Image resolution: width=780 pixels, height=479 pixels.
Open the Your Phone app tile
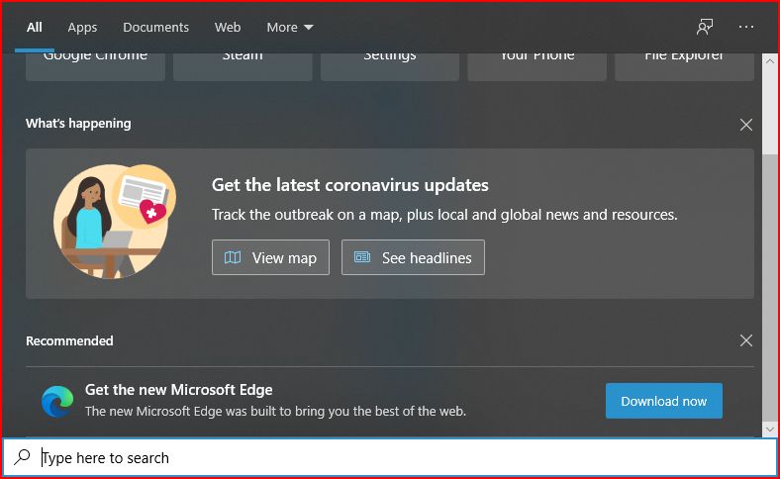pos(536,66)
